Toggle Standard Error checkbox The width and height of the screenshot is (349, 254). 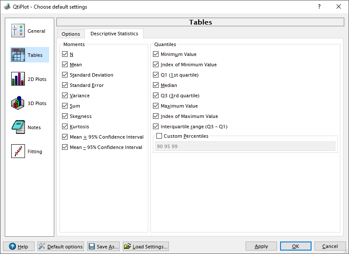pyautogui.click(x=65, y=85)
